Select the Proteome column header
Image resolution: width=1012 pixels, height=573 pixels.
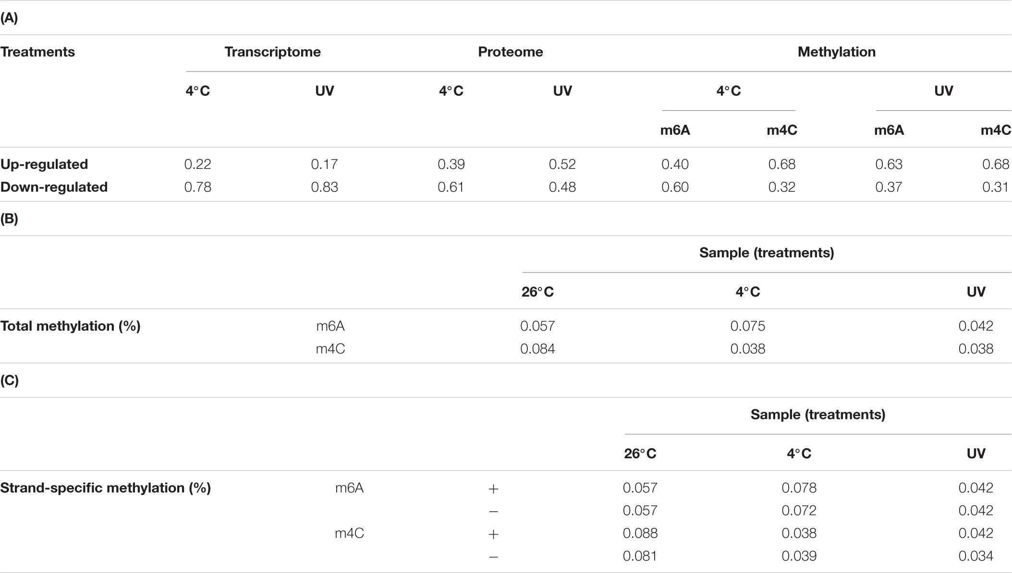[510, 52]
